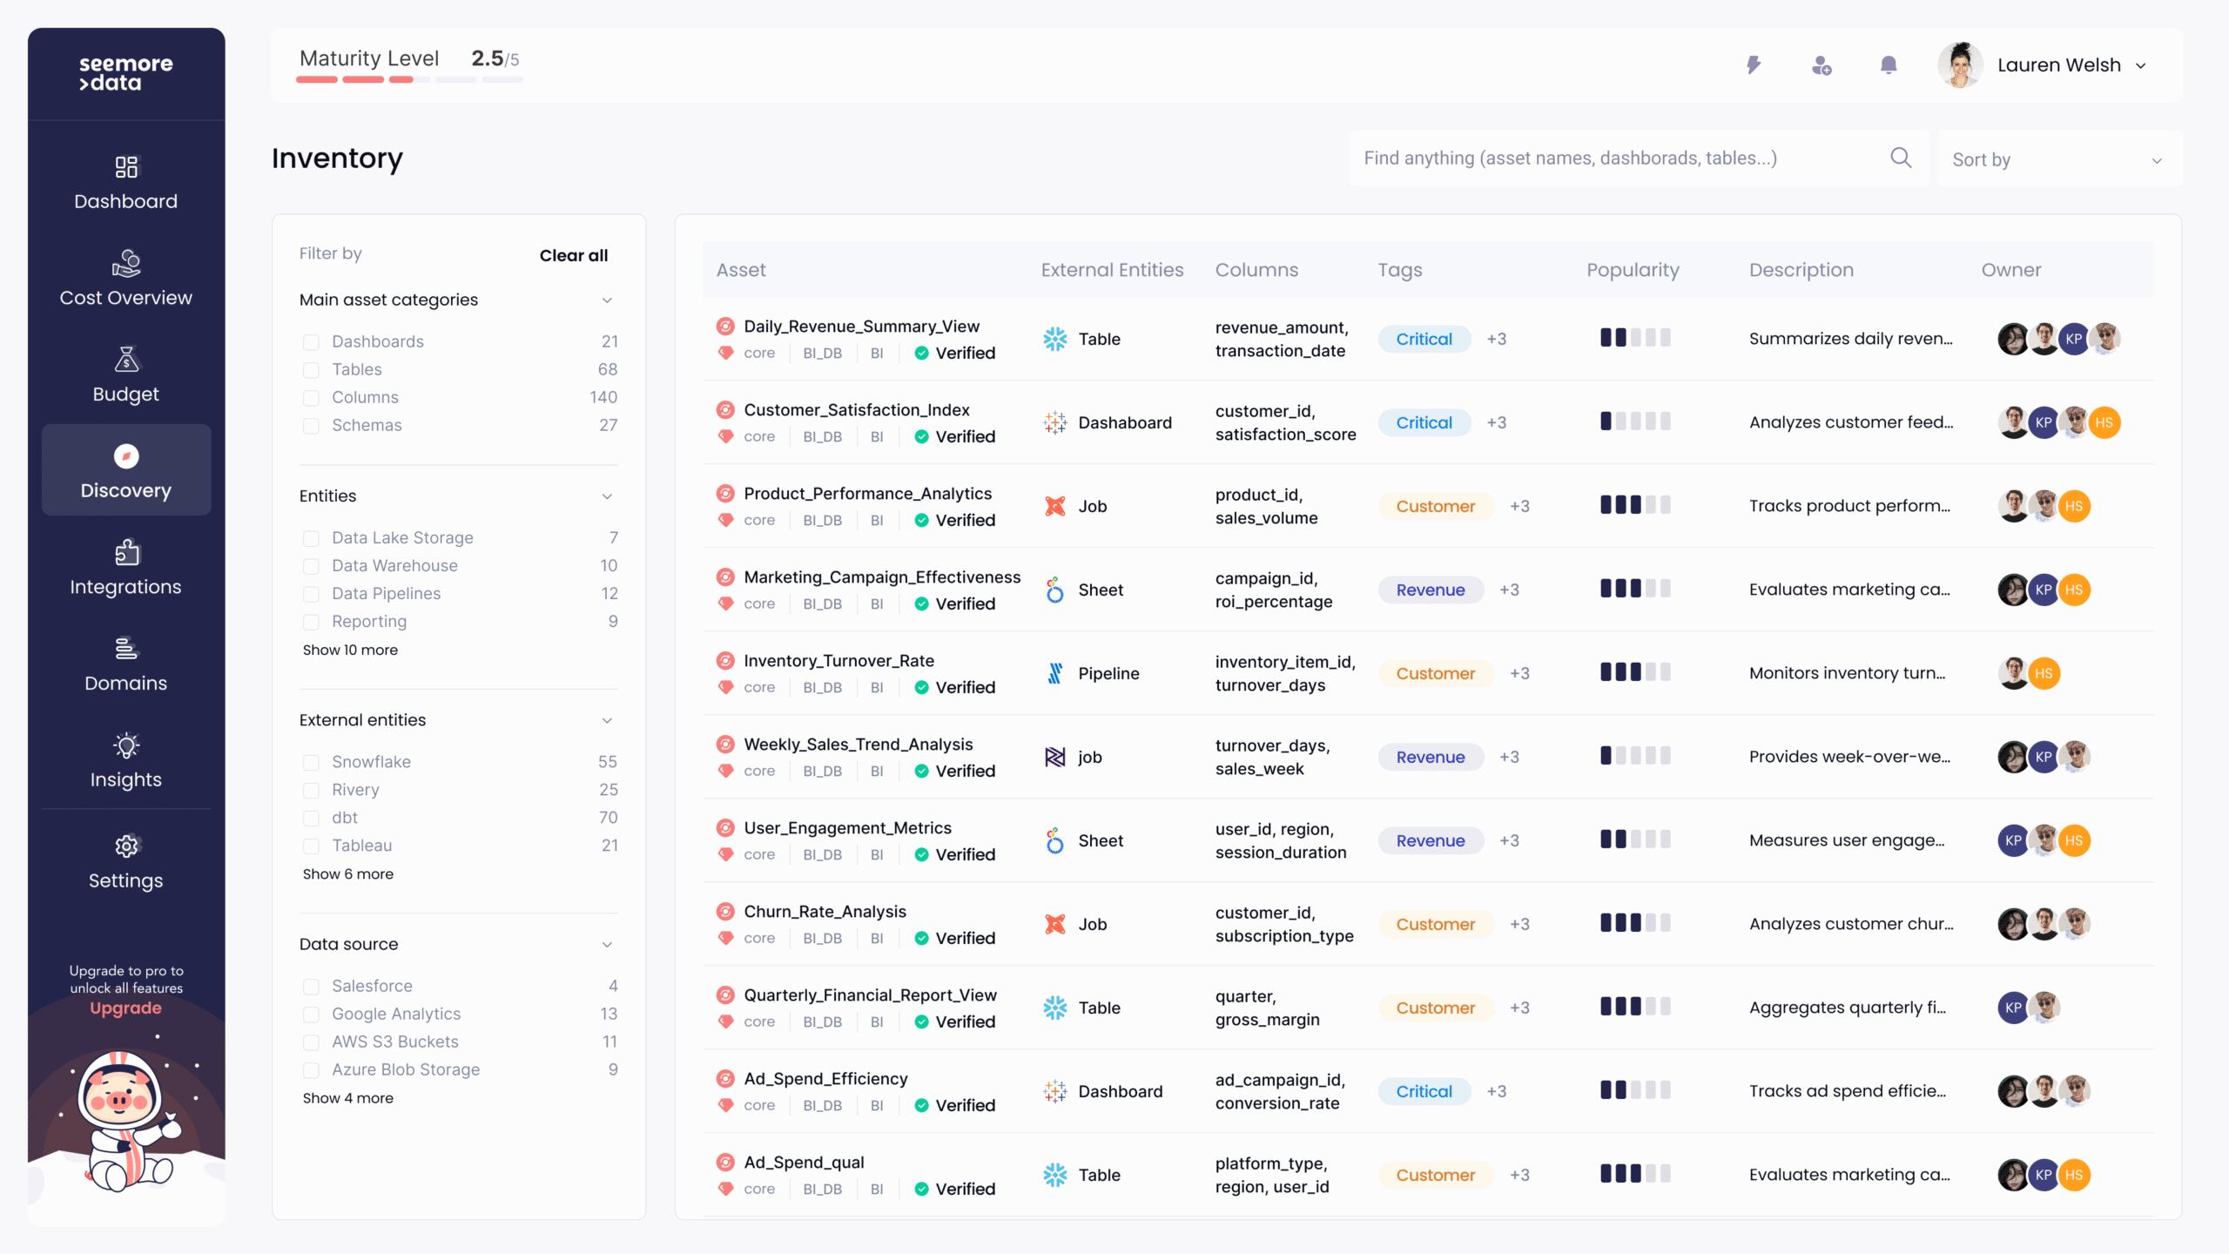Expand Lauren Welsh user menu
This screenshot has width=2229, height=1254.
click(x=2140, y=66)
